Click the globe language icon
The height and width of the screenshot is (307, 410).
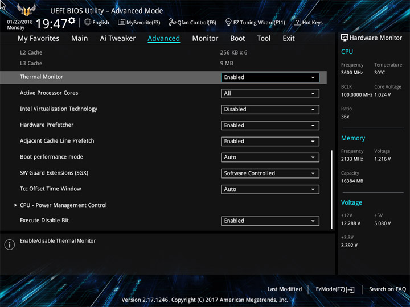(x=88, y=22)
